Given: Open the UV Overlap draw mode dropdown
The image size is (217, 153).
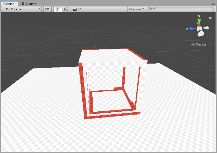Looking at the screenshot, I should (x=22, y=9).
